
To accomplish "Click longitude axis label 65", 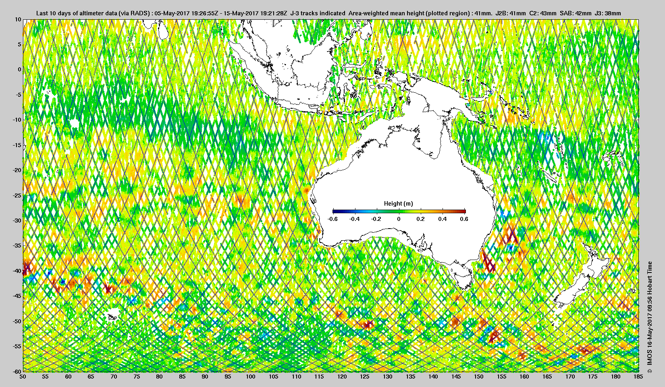I will [x=91, y=377].
